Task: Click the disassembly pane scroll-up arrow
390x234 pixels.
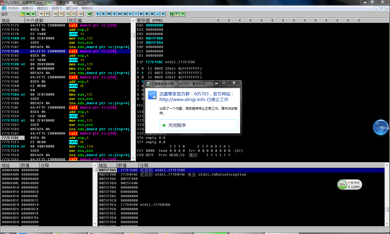Action: pos(133,20)
